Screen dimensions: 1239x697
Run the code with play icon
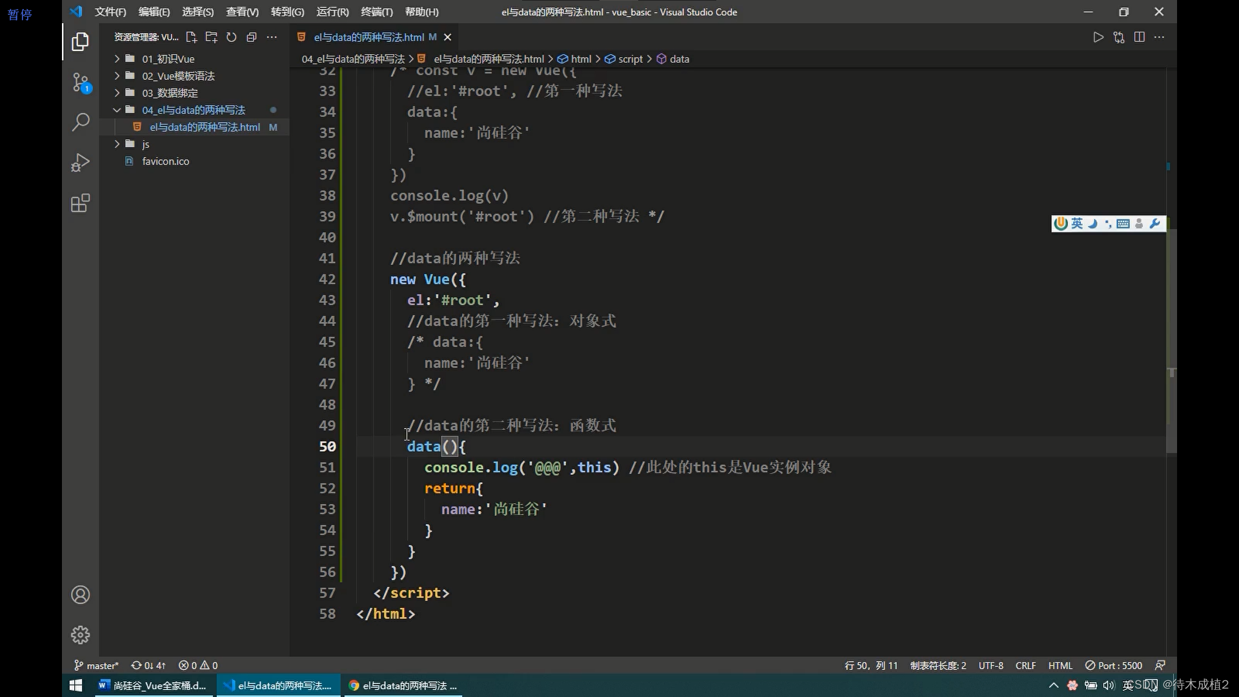pos(1098,37)
